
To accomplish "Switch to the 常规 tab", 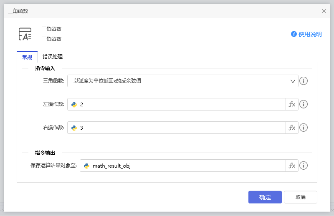I will point(27,57).
